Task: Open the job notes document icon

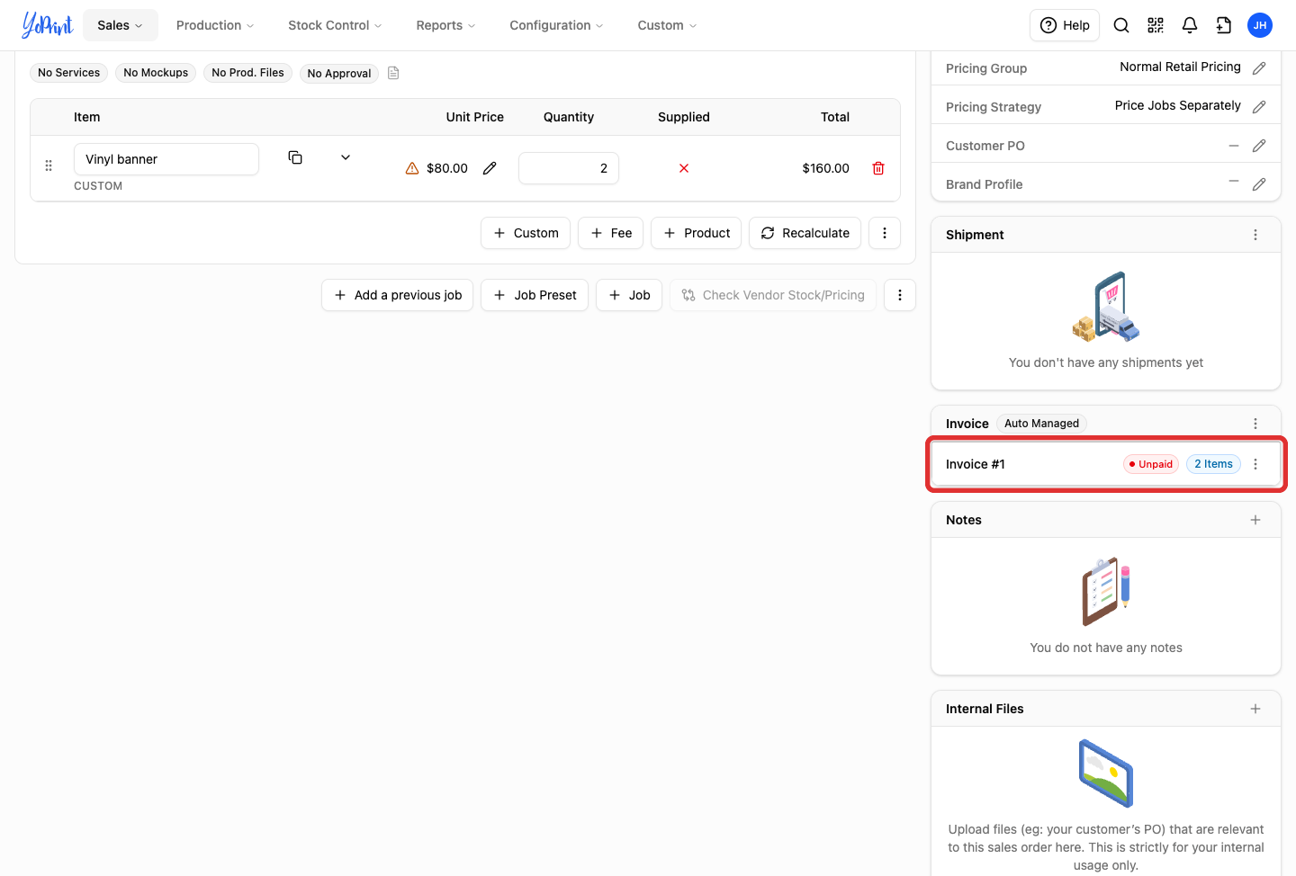Action: click(x=393, y=73)
